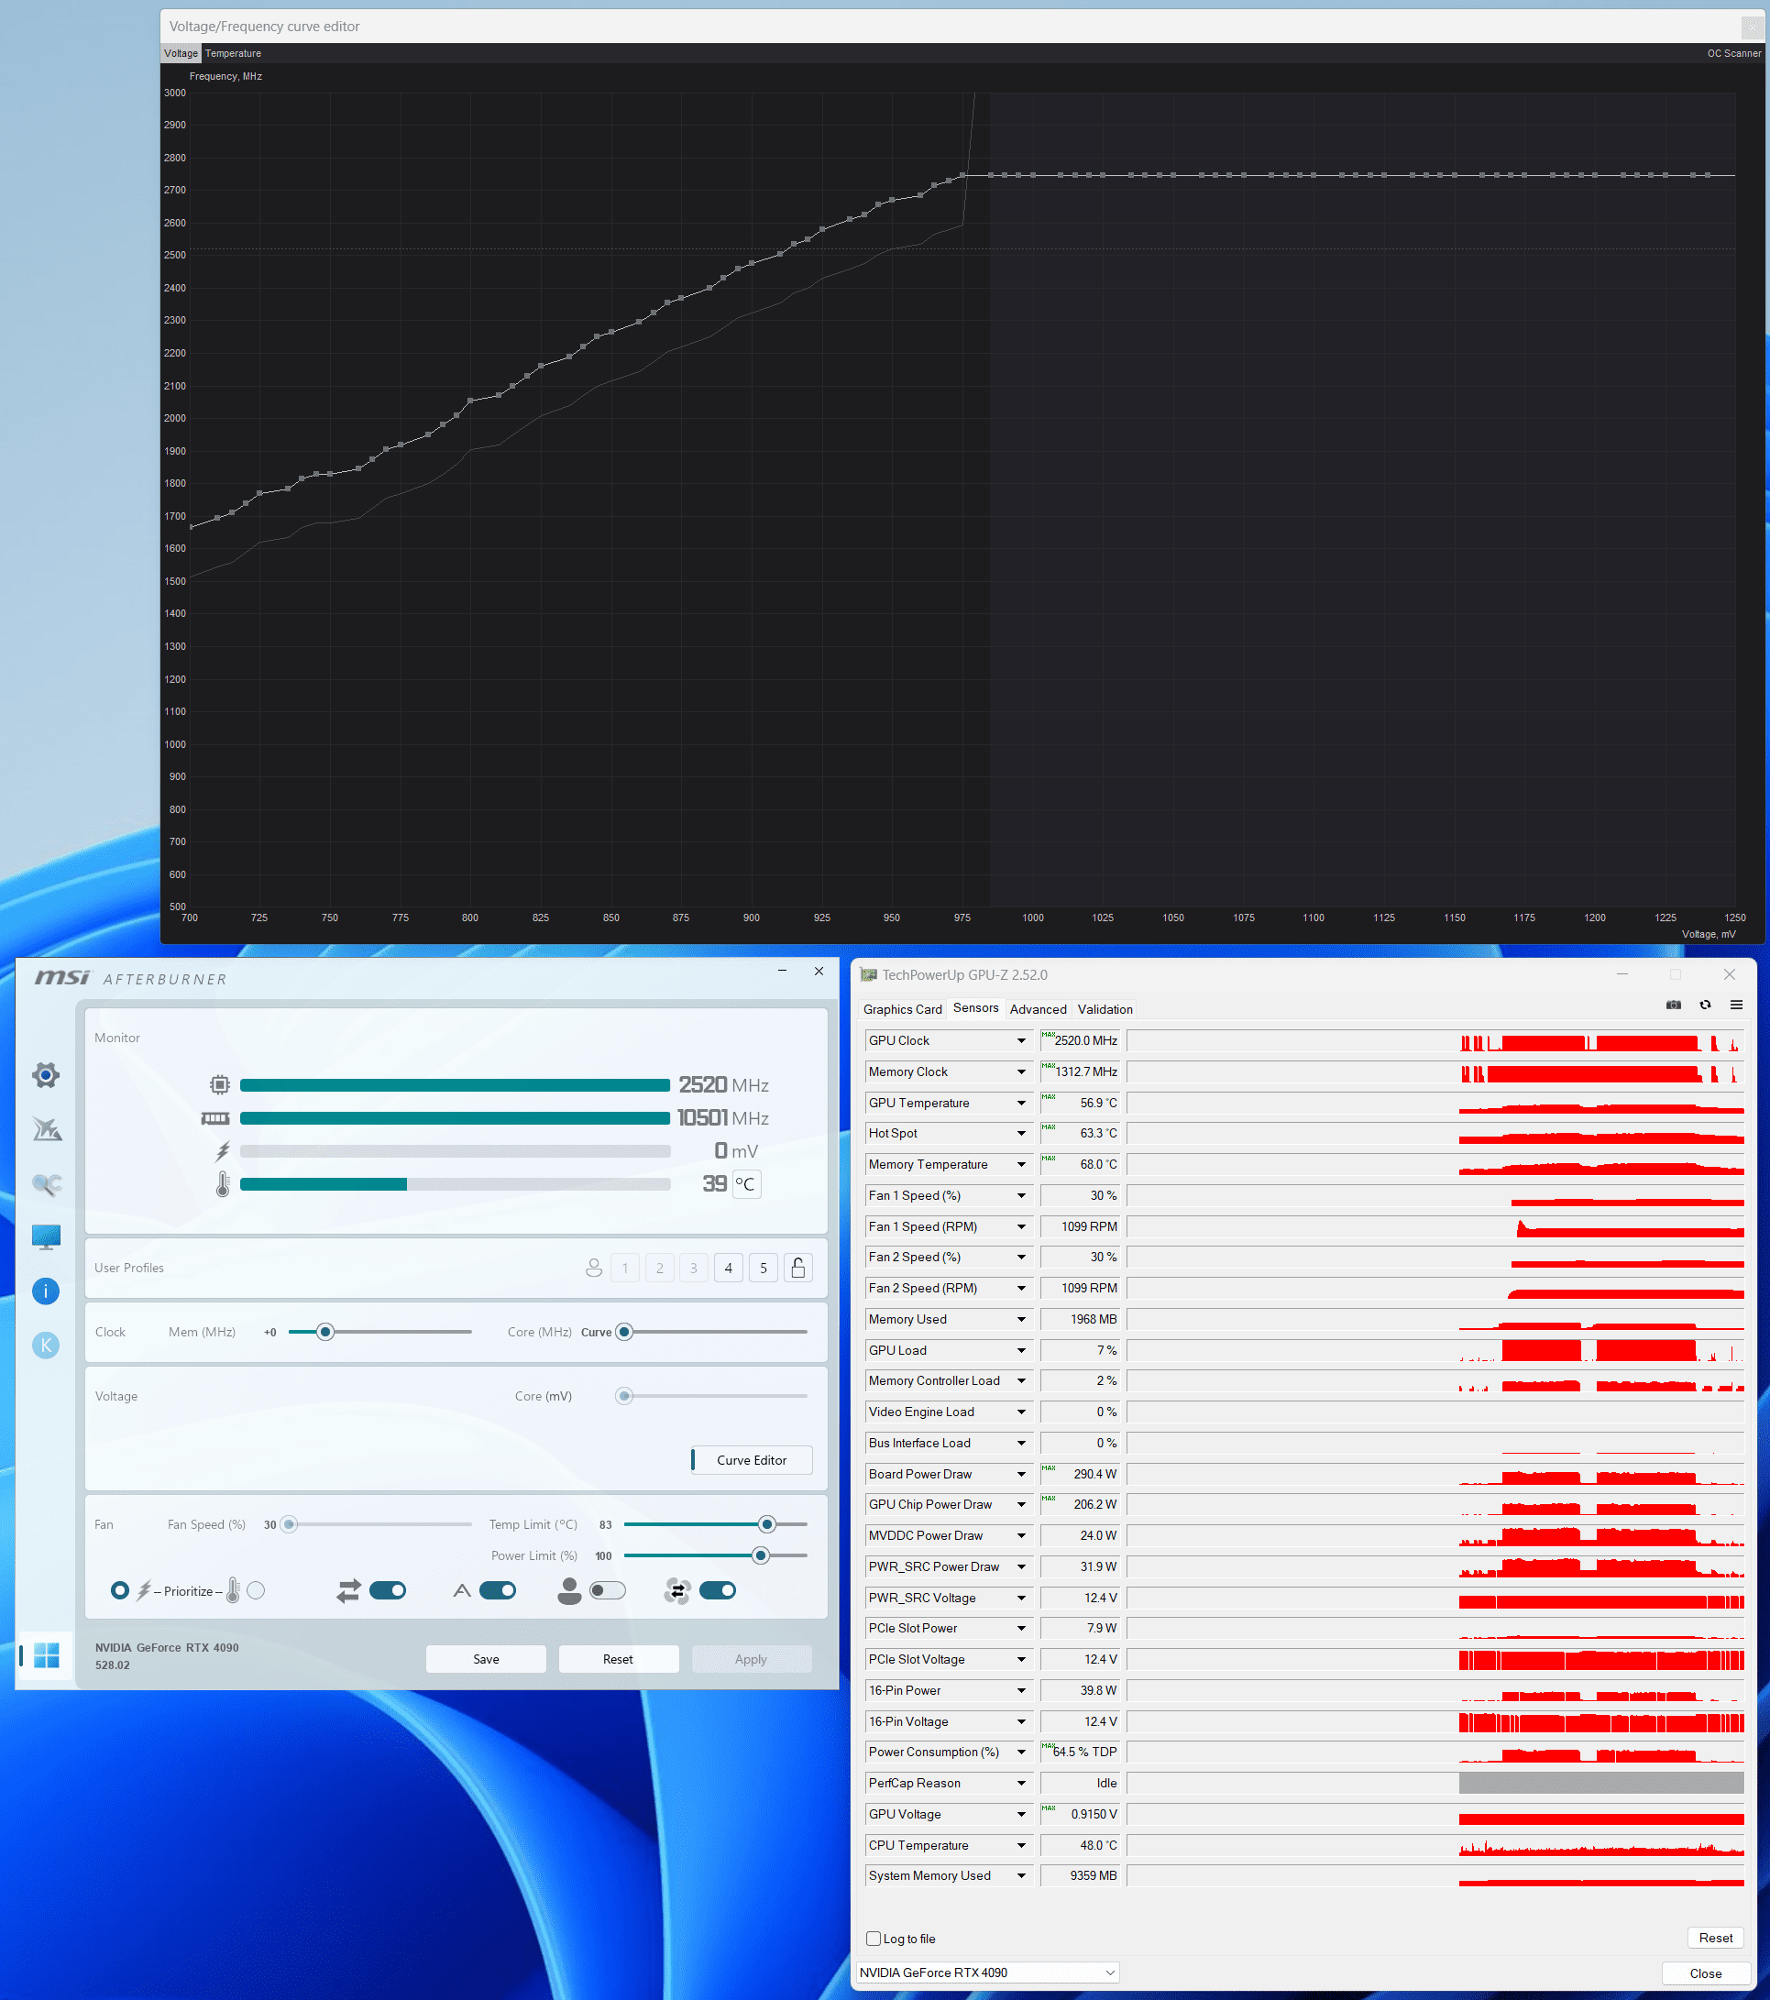1770x2000 pixels.
Task: Click the Power Limit slider handle
Action: coord(760,1555)
